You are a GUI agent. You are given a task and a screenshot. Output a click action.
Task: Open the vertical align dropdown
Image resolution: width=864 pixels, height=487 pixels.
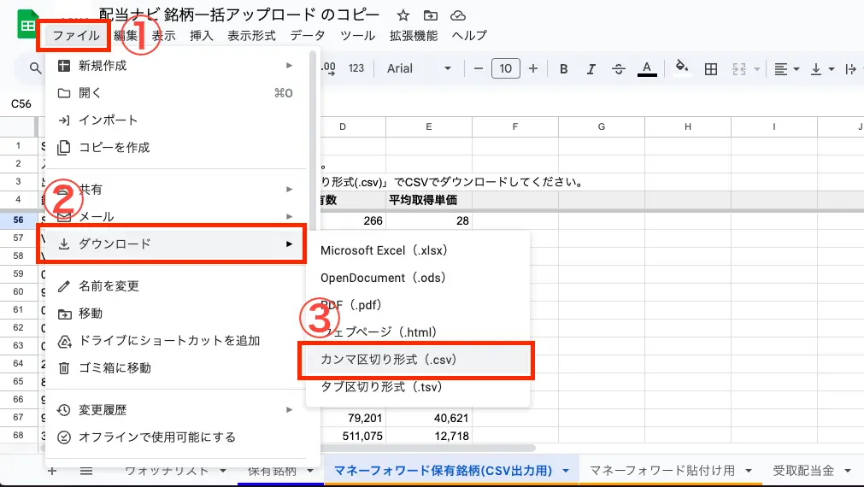pos(822,69)
